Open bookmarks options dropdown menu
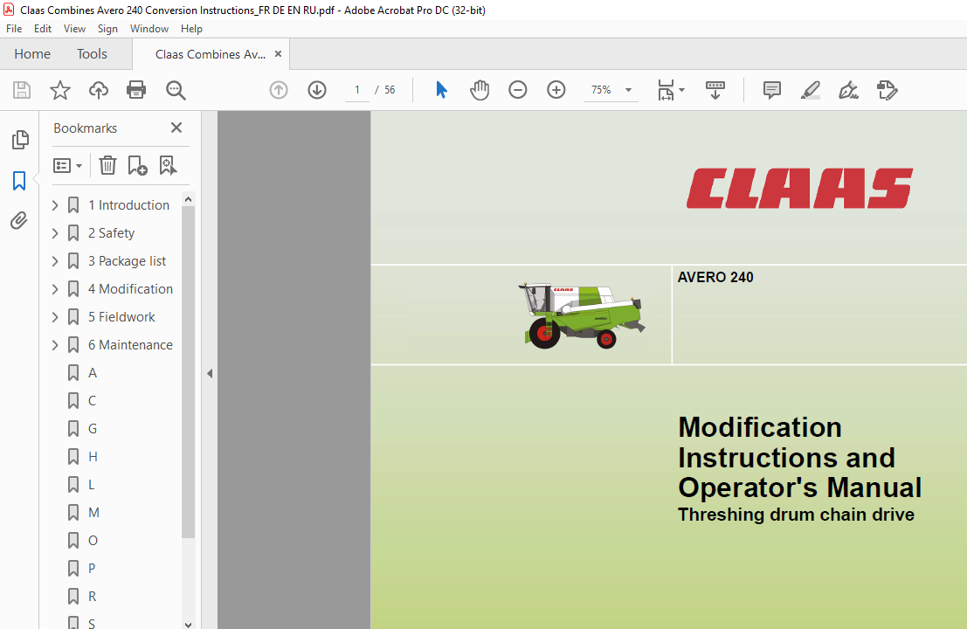This screenshot has width=967, height=629. [67, 165]
